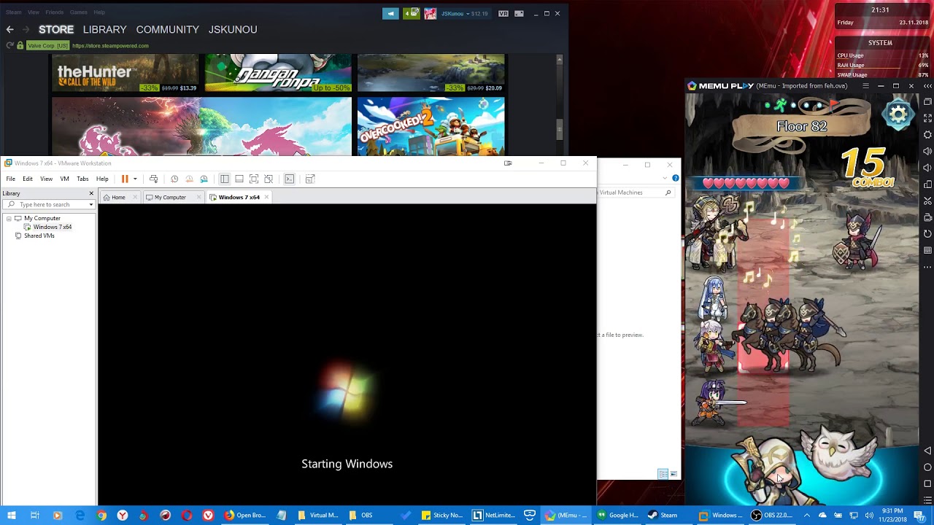Expand the library search dropdown arrow
934x525 pixels.
[91, 204]
